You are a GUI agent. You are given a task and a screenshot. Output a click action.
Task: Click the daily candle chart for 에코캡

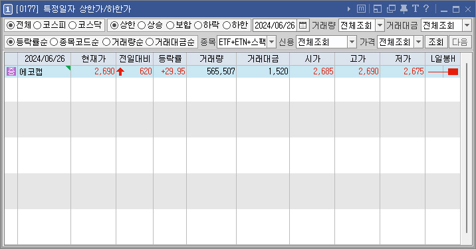443,72
